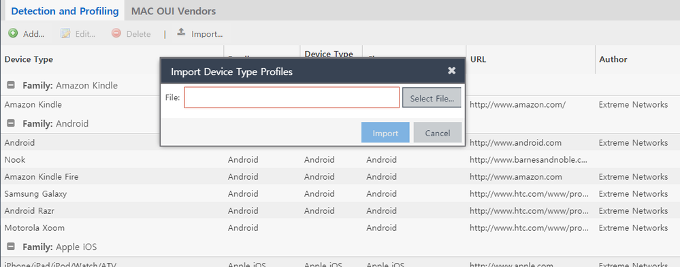Screen dimensions: 680x267
Task: Select the Android Razr row
Action: 340,210
